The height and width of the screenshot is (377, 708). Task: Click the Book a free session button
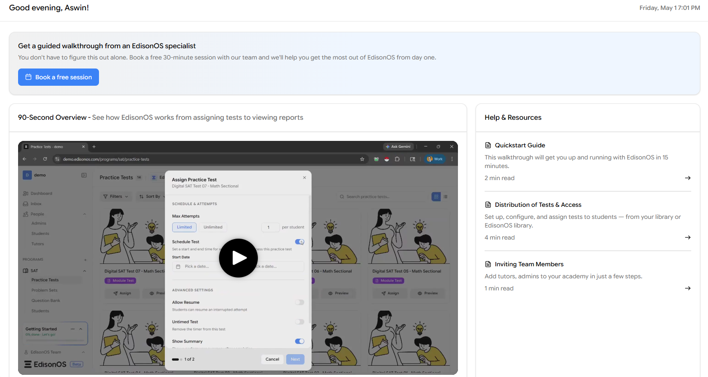pyautogui.click(x=59, y=77)
